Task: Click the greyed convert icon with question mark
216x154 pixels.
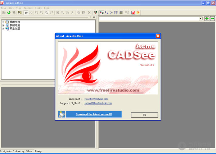Action: click(x=127, y=13)
